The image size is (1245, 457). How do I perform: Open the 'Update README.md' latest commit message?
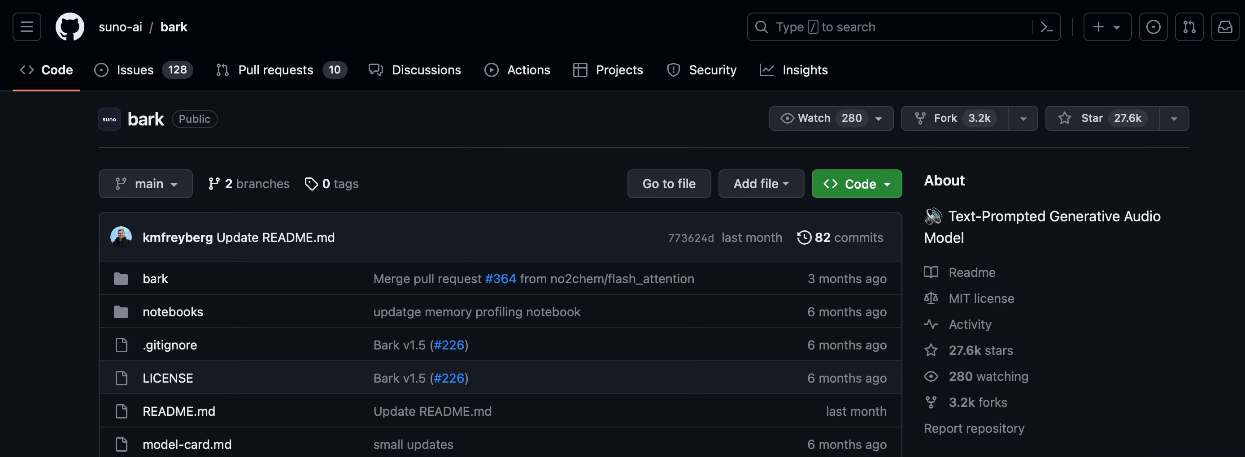click(x=275, y=237)
